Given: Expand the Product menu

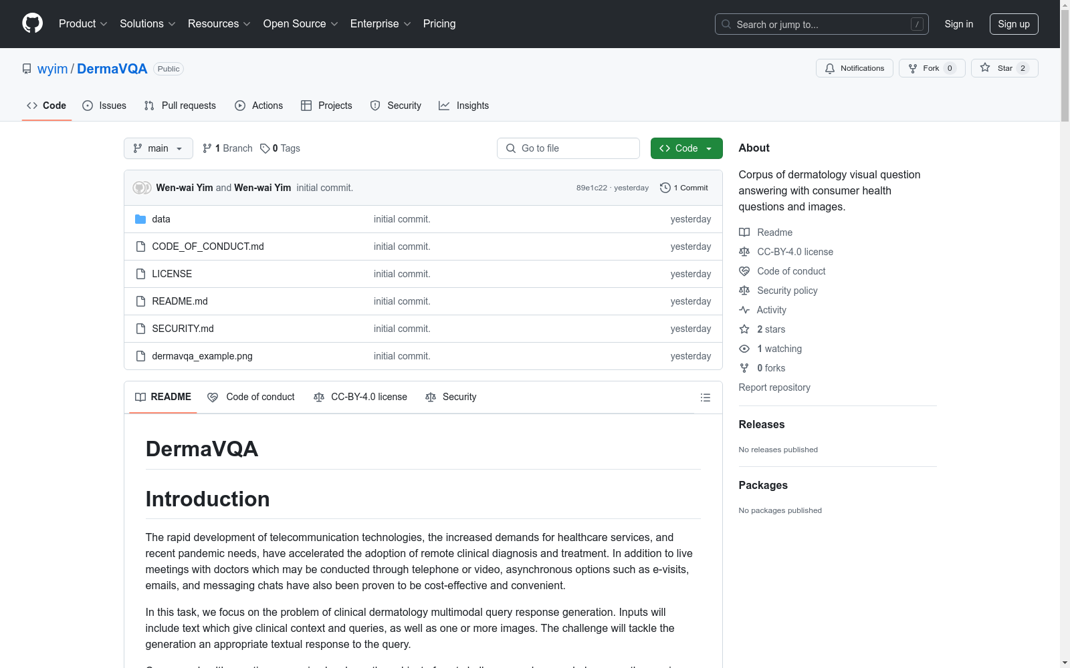Looking at the screenshot, I should (83, 24).
